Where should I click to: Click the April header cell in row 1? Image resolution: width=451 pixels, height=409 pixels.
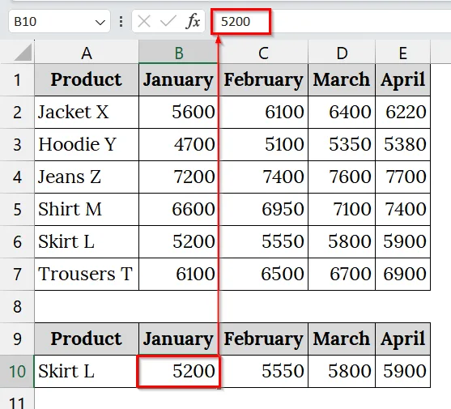pos(402,80)
